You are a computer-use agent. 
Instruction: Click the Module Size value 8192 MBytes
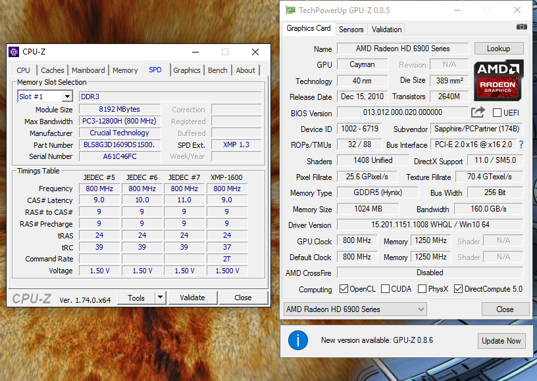120,109
